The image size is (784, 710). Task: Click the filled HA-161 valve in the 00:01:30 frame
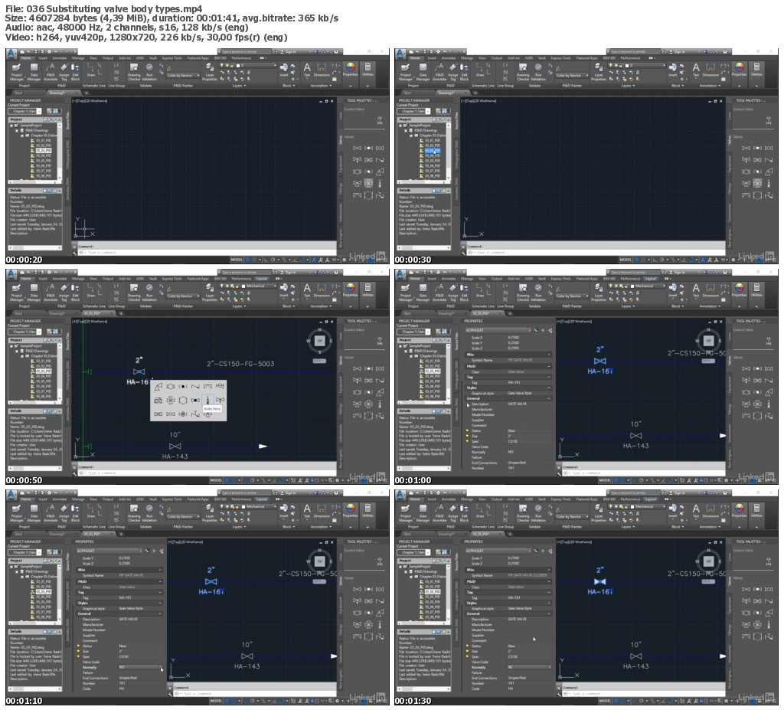pos(600,581)
